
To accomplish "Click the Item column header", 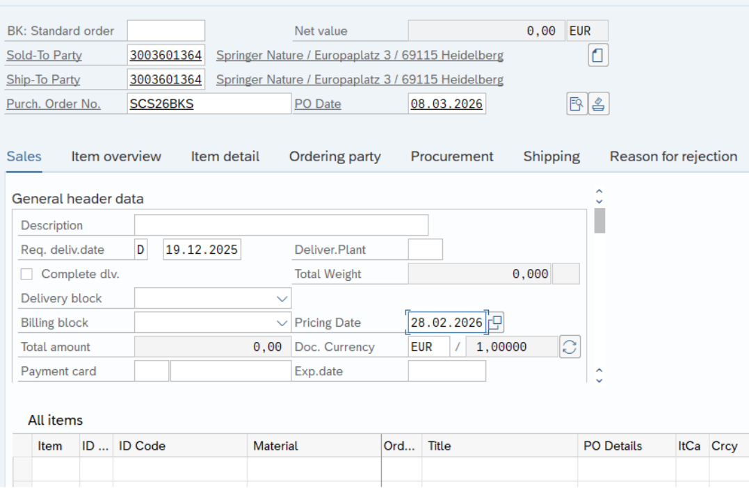I will click(56, 446).
